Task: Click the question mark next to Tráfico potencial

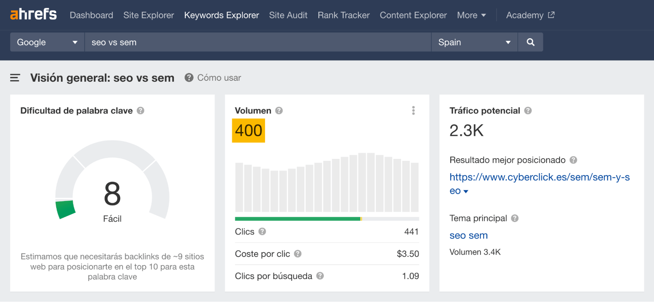Action: pyautogui.click(x=528, y=110)
